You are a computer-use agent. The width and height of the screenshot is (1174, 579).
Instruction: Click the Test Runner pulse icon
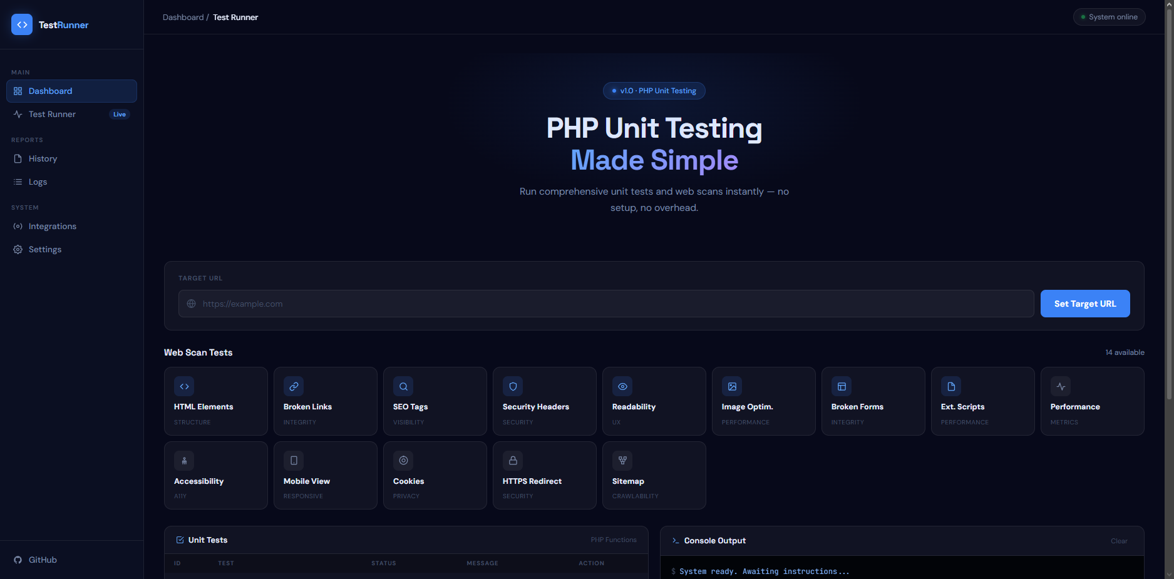click(18, 114)
